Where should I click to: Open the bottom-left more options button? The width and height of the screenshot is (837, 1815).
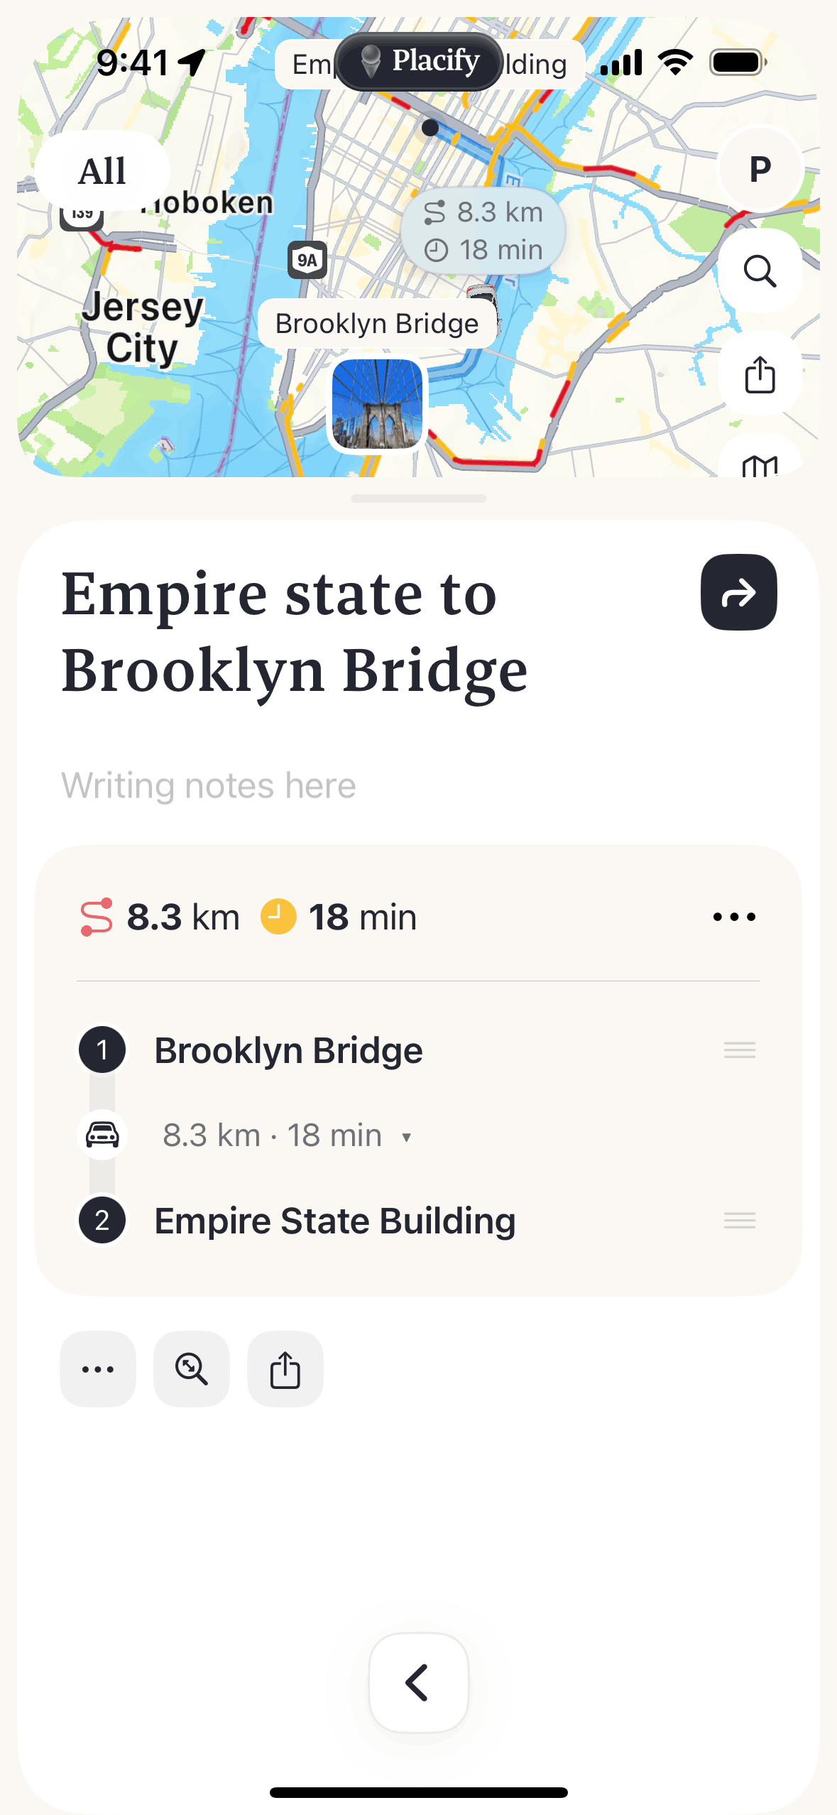pos(98,1369)
